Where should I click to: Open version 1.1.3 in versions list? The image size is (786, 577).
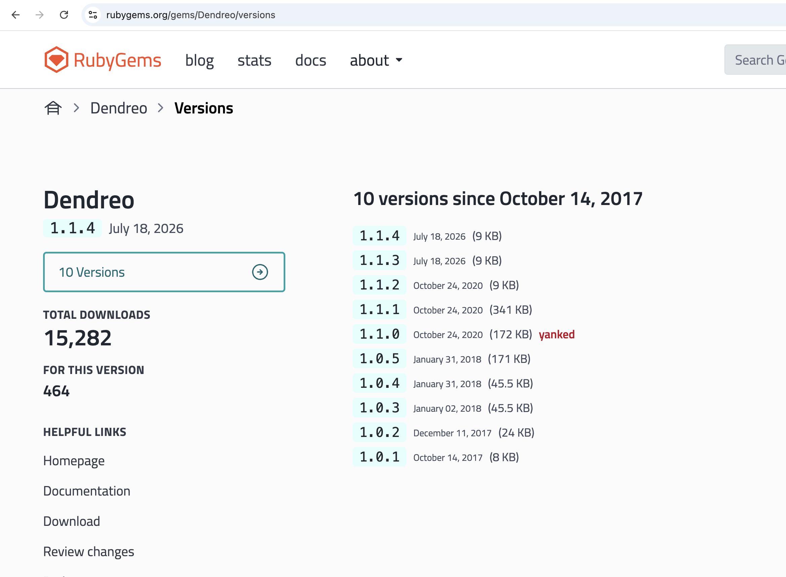(380, 260)
